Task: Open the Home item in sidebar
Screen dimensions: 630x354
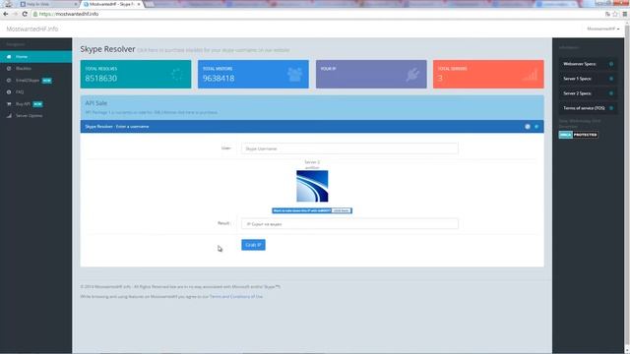Action: pyautogui.click(x=35, y=57)
